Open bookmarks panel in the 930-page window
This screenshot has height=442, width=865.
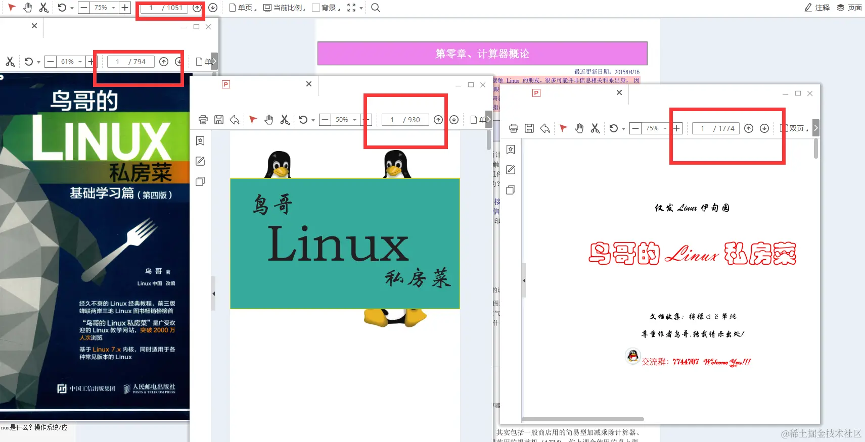coord(200,141)
